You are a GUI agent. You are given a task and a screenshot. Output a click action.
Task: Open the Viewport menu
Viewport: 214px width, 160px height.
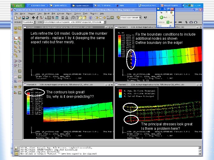point(32,13)
